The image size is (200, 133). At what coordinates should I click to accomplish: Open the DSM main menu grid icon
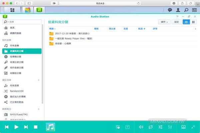[x=12, y=10]
